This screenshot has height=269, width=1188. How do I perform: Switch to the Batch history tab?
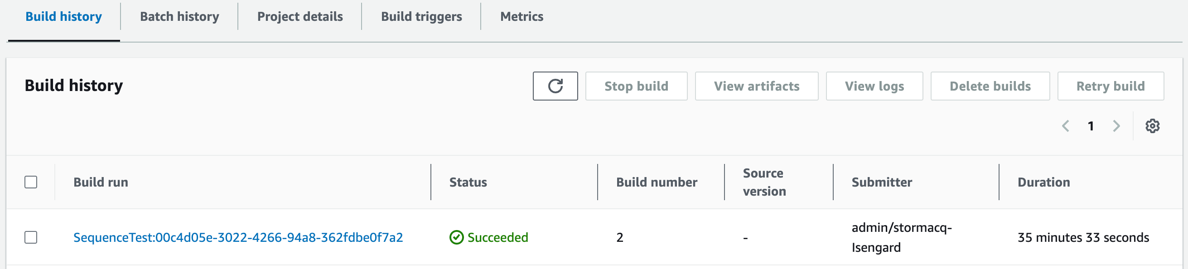179,17
